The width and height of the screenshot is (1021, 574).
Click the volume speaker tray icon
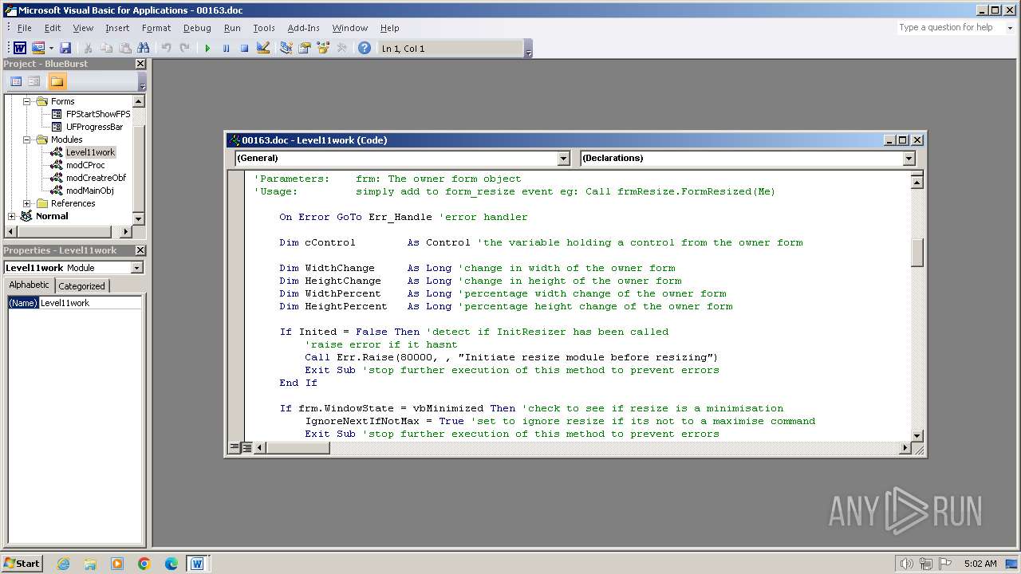[x=906, y=564]
